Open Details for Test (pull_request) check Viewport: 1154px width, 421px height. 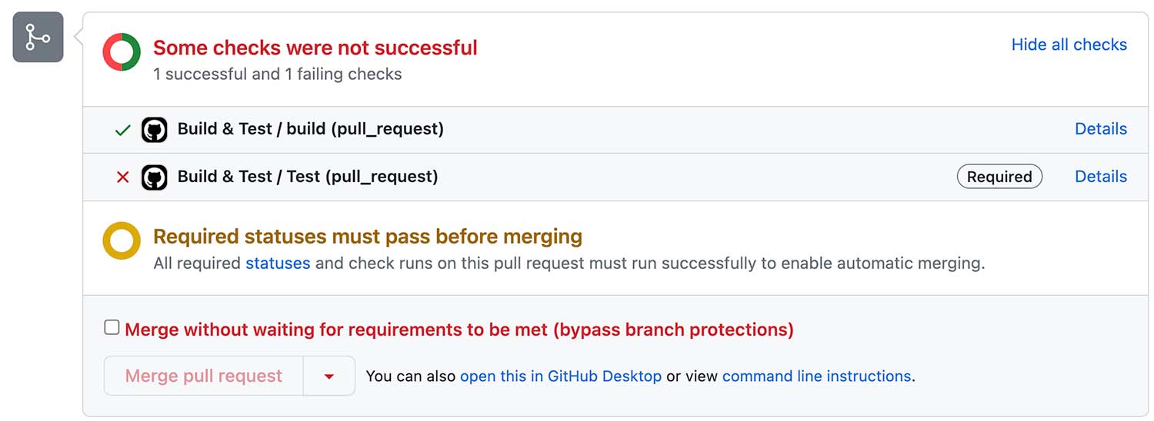(1101, 177)
